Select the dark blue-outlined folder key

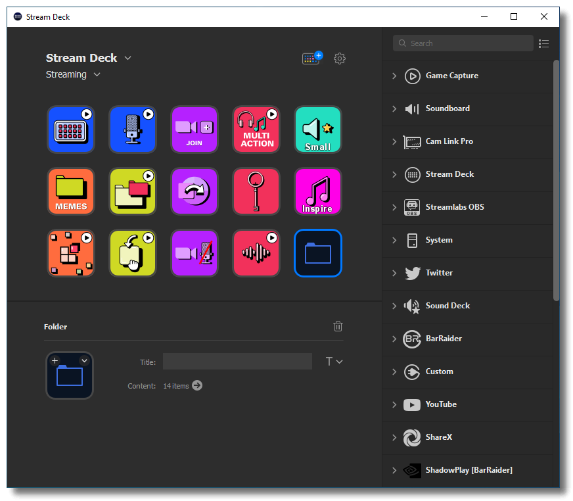click(x=318, y=253)
